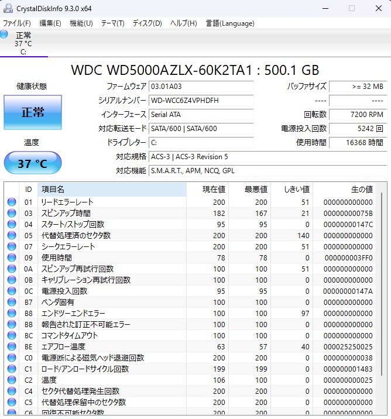Viewport: 391px width, 419px height.
Task: Click the SMART attribute list vertical scrollbar
Action: point(382,283)
